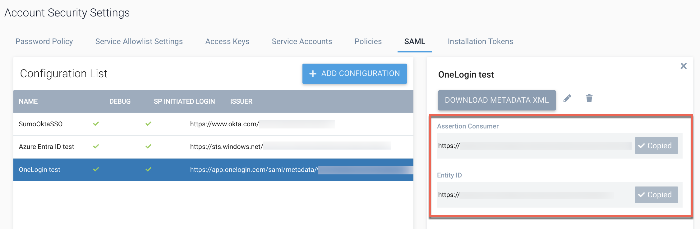700x229 pixels.
Task: Go to the Access Keys tab
Action: [227, 42]
